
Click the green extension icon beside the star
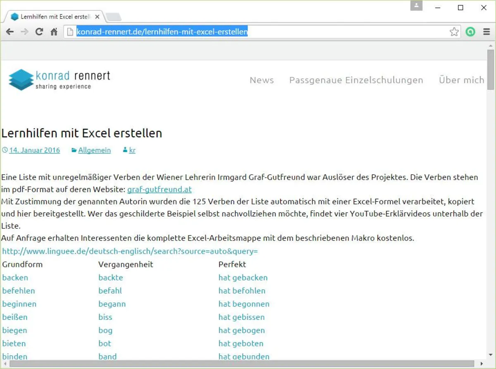click(470, 31)
